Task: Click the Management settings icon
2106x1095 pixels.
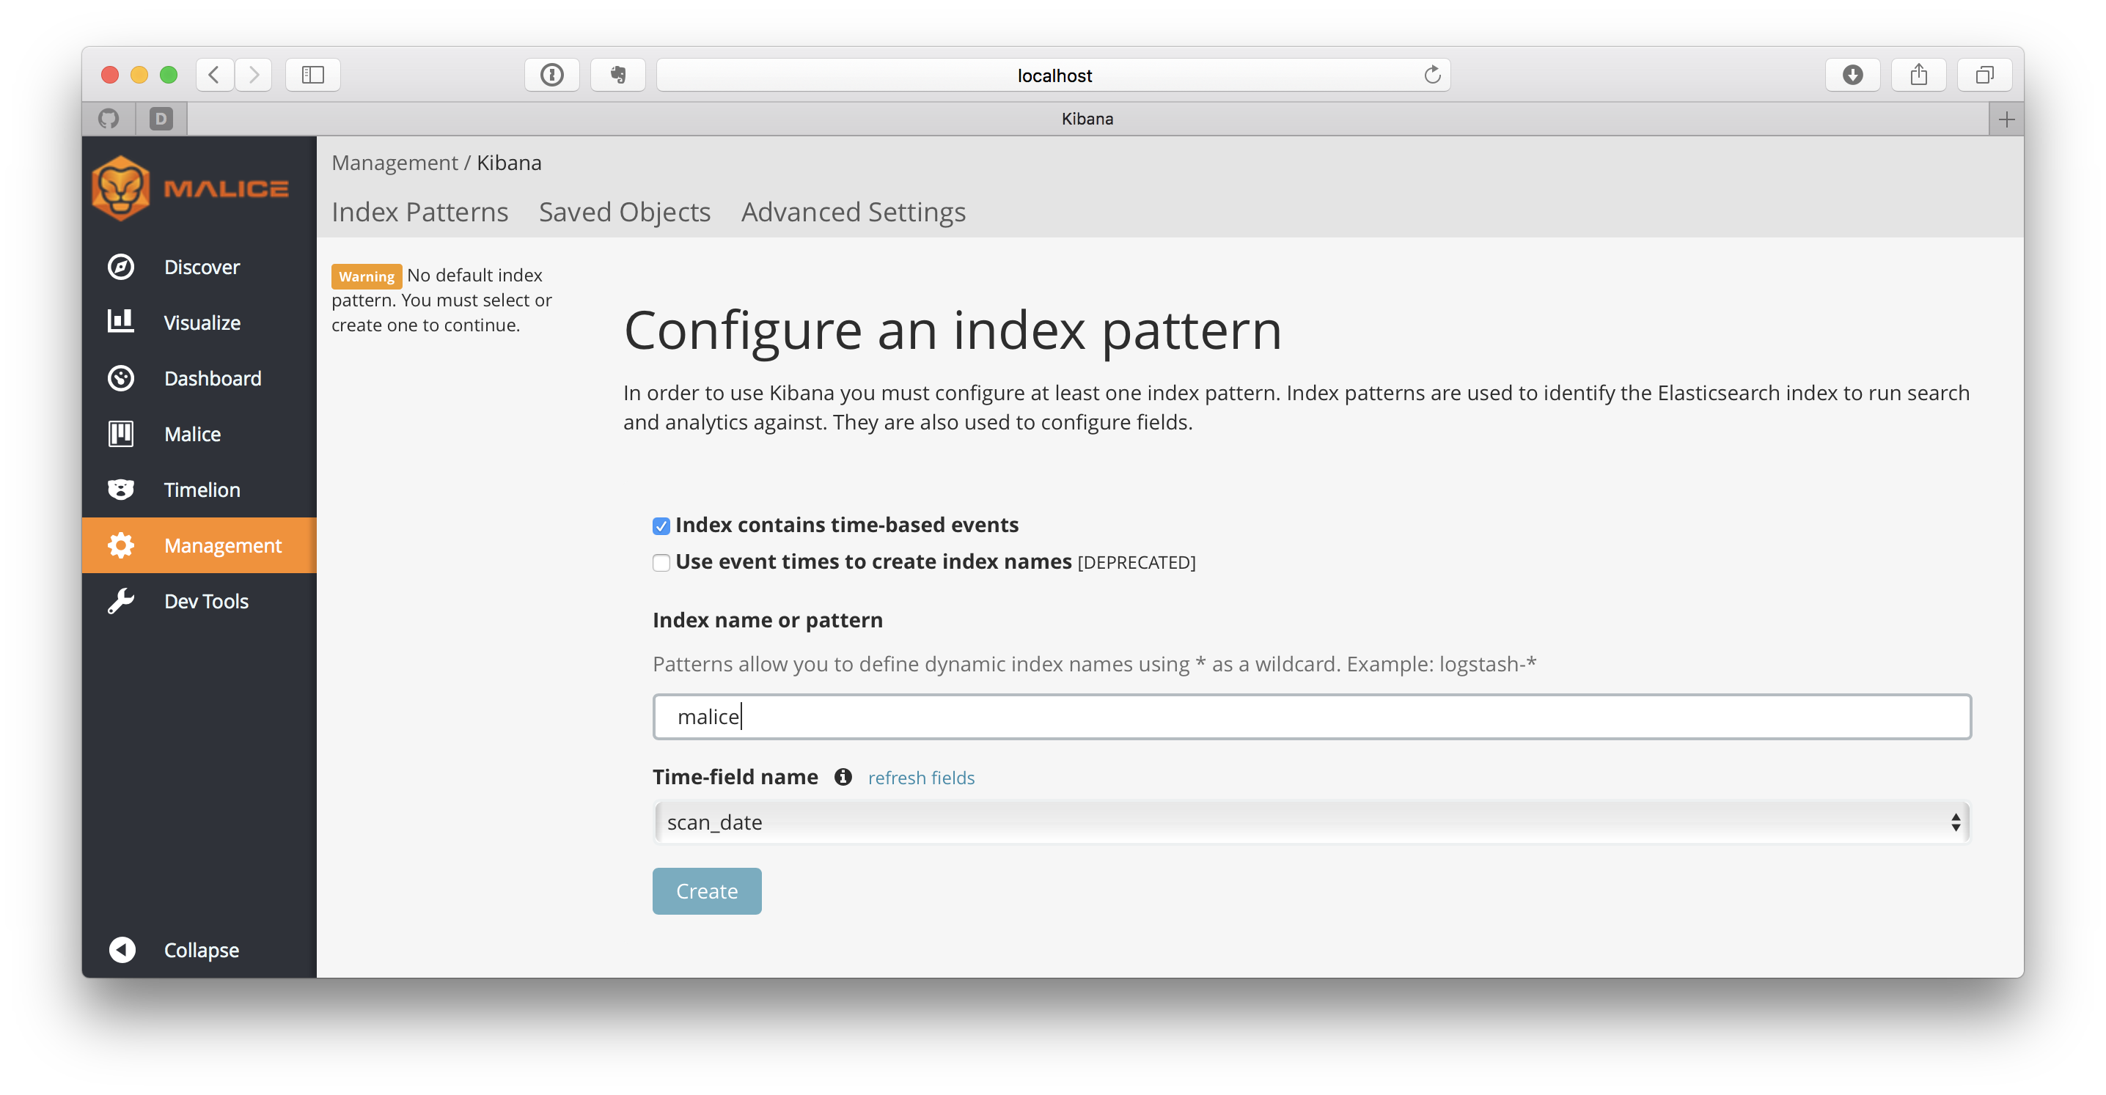Action: pyautogui.click(x=122, y=545)
